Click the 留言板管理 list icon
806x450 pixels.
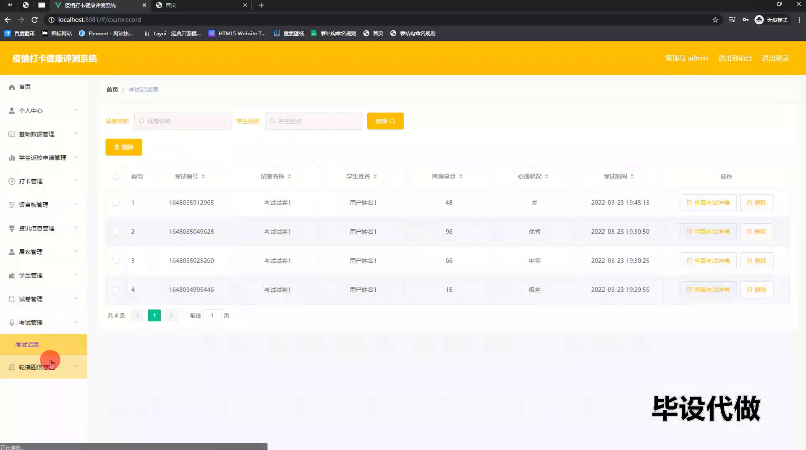click(x=12, y=205)
